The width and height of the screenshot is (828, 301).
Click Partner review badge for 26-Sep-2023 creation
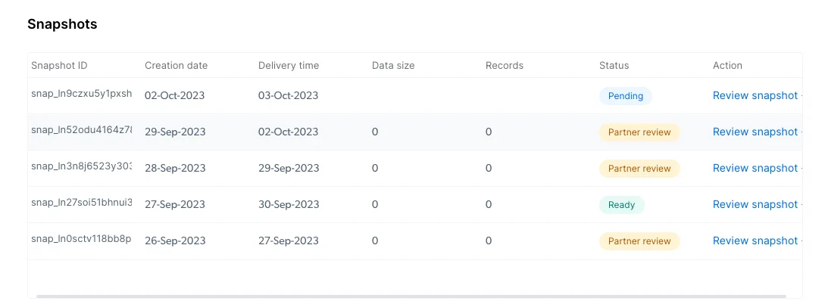coord(639,241)
